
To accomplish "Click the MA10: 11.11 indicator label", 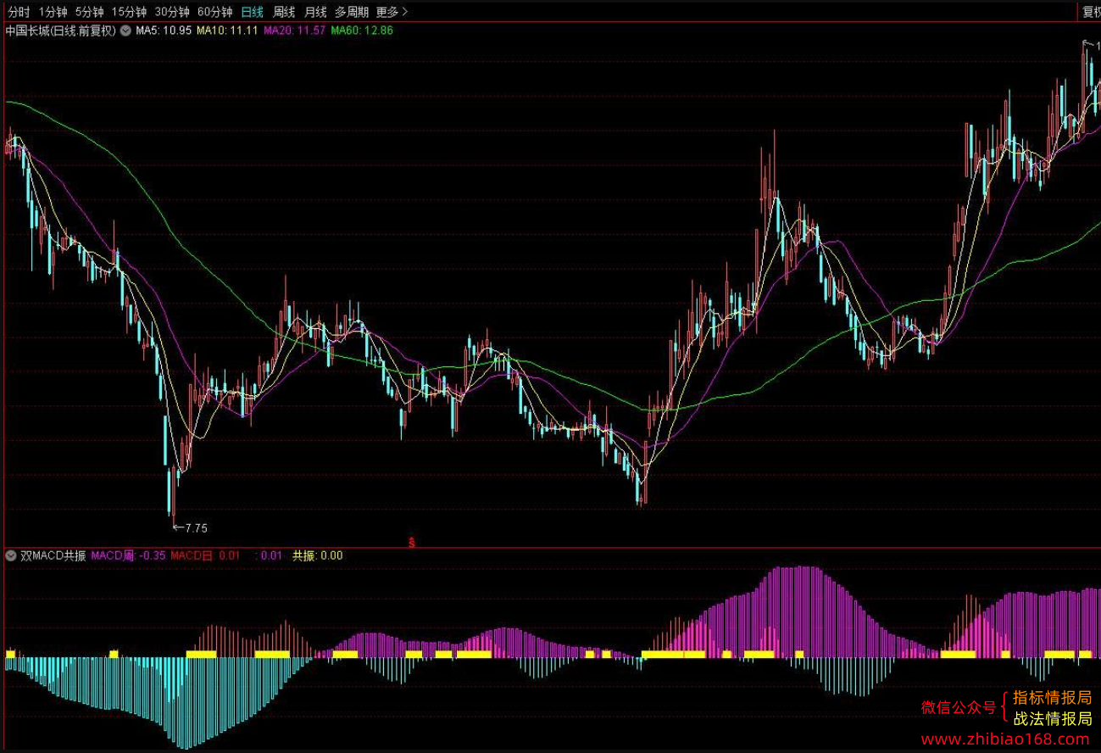I will click(226, 31).
